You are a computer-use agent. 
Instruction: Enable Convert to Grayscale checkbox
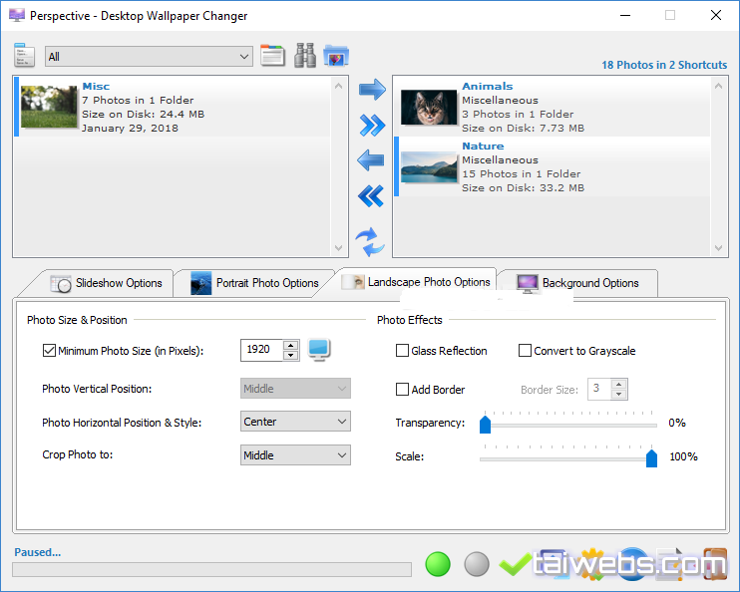(526, 351)
